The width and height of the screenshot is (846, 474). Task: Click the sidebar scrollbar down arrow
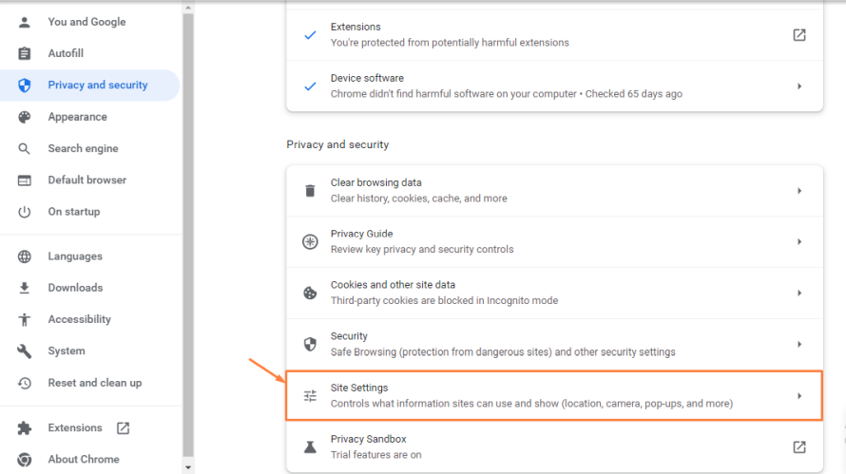pyautogui.click(x=188, y=467)
